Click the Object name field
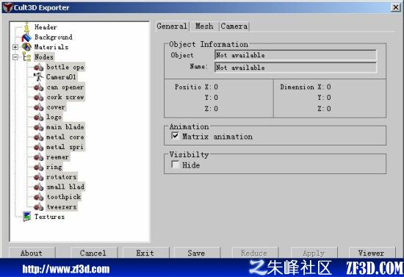404x277 pixels. tap(295, 68)
